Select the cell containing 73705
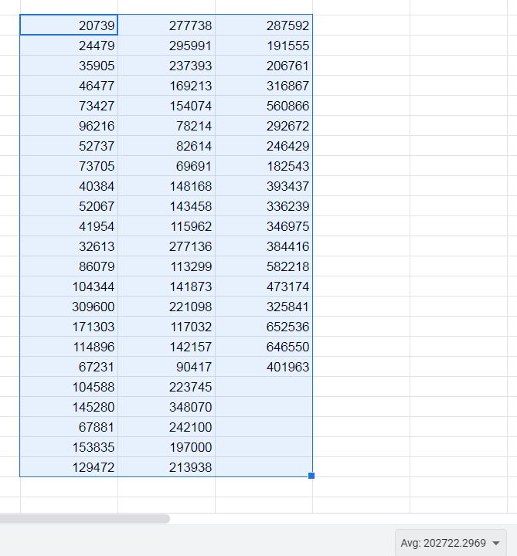Screen dimensions: 517x556 pyautogui.click(x=69, y=166)
